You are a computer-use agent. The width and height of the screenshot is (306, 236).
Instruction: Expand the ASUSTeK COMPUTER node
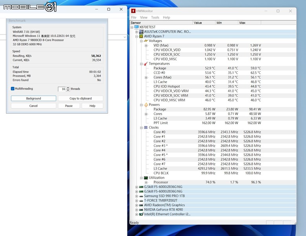[x=137, y=32]
